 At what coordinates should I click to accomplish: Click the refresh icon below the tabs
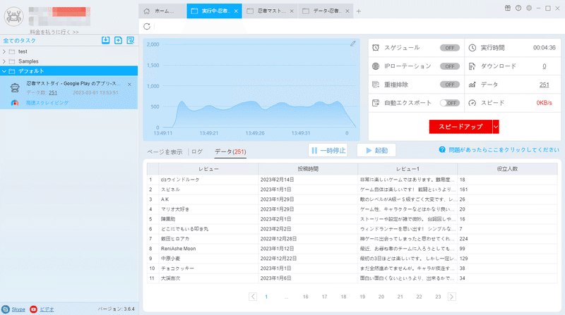click(147, 26)
